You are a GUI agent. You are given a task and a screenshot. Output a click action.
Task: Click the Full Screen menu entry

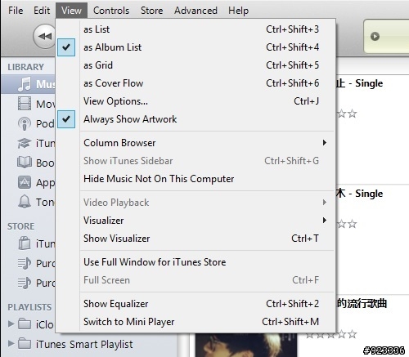(201, 280)
